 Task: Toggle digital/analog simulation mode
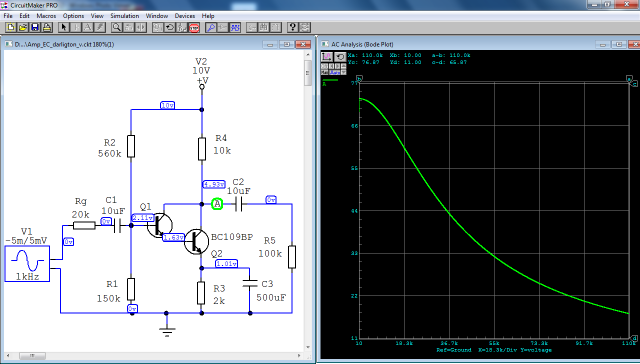point(157,27)
